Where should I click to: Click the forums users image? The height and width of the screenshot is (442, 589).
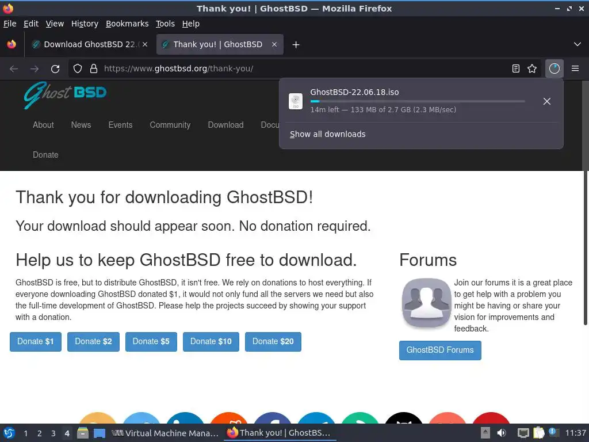[x=426, y=303]
